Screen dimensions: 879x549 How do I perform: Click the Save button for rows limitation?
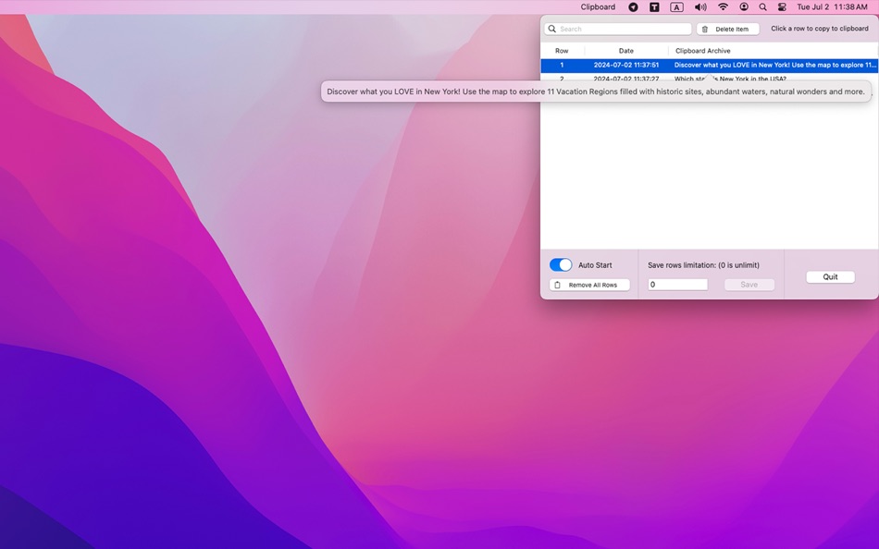(x=749, y=285)
